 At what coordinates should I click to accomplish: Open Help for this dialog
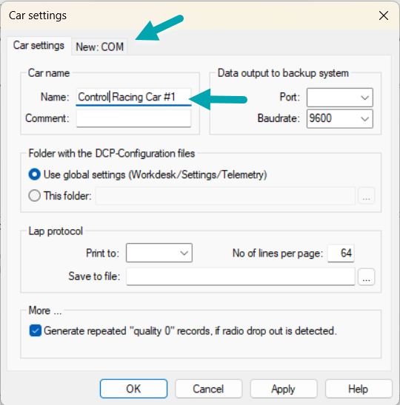[359, 389]
